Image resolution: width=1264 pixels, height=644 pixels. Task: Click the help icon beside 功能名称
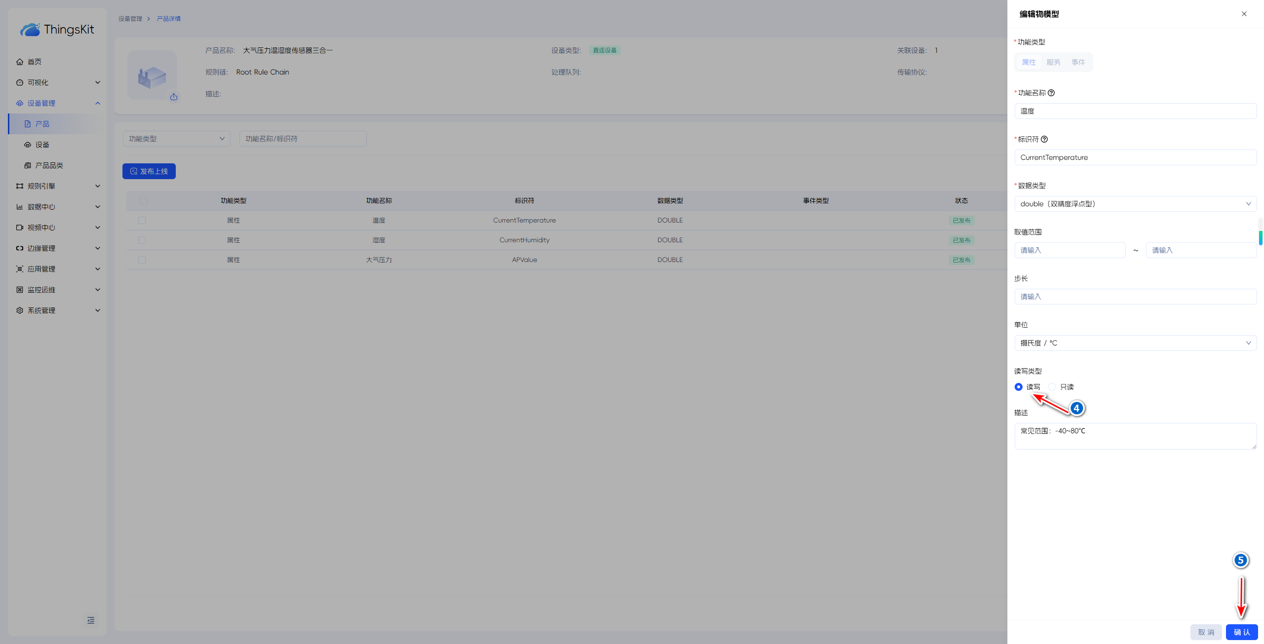click(1051, 93)
